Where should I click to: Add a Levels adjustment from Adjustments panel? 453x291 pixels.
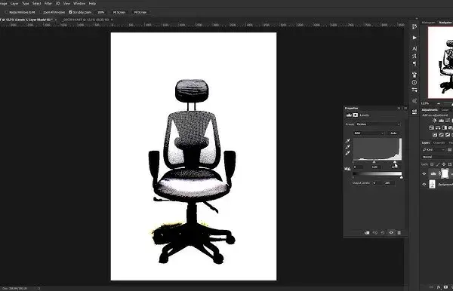coord(441,121)
